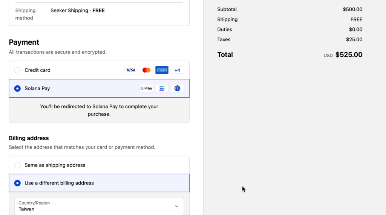Click the Solana Pay option label
This screenshot has height=215, width=386.
tap(37, 89)
